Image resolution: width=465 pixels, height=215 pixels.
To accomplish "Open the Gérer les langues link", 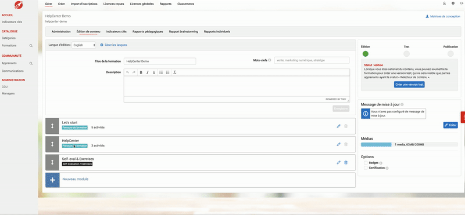I will point(113,45).
